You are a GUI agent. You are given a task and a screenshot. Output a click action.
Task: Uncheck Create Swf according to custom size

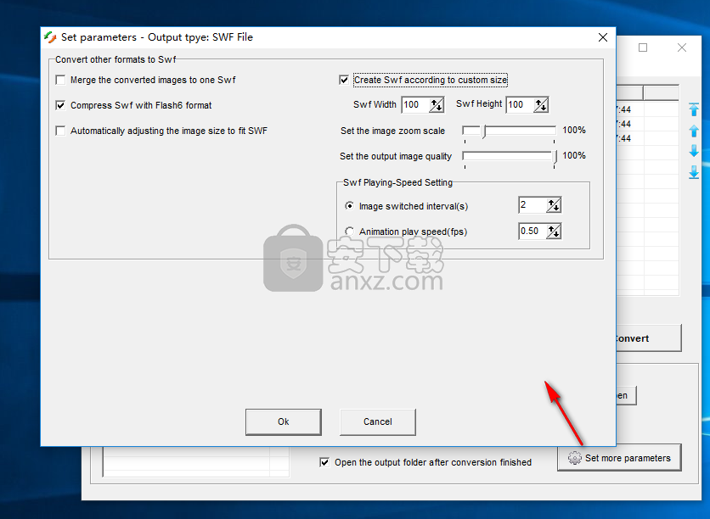(344, 81)
